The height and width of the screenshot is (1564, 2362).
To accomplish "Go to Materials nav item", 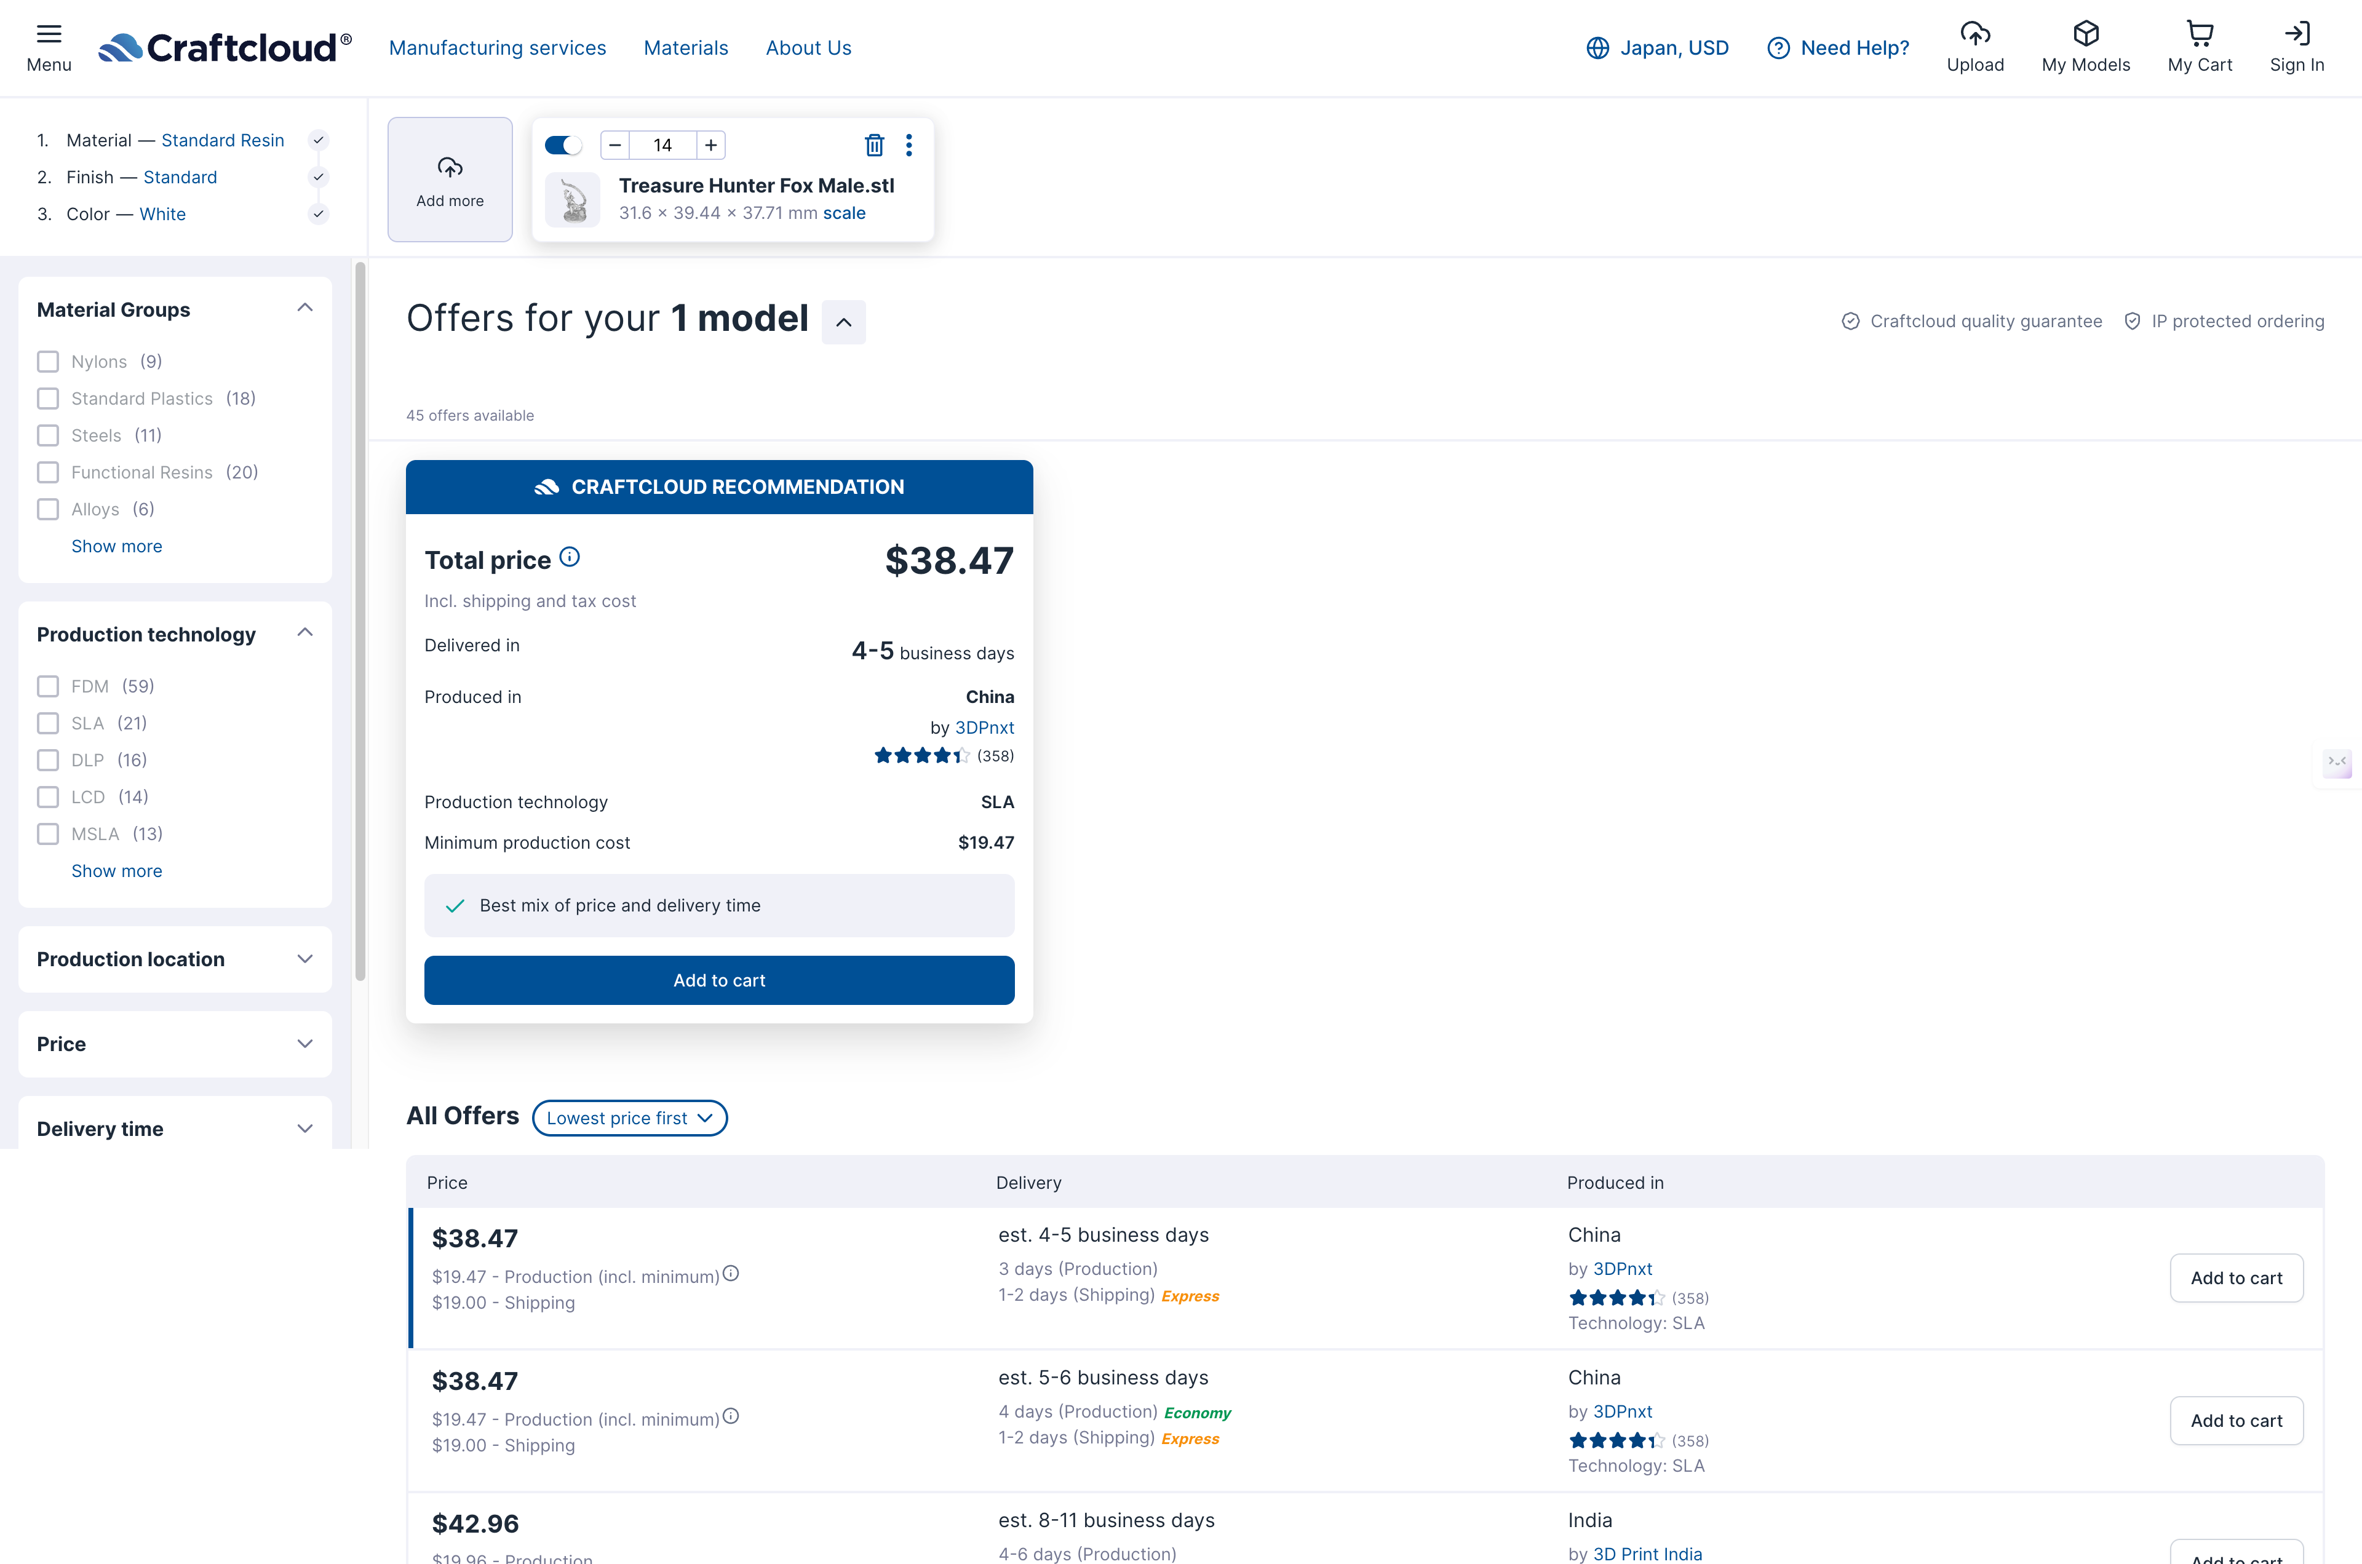I will coord(685,48).
